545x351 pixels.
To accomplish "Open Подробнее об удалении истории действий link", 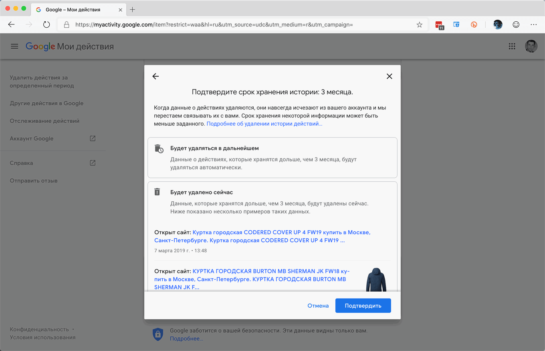I will [264, 124].
